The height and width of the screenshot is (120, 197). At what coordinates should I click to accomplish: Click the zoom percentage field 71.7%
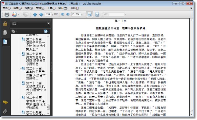[76, 14]
